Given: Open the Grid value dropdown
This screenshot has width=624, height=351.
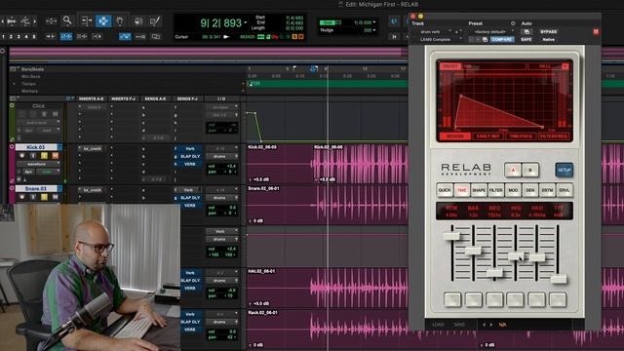Looking at the screenshot, I should coord(374,22).
